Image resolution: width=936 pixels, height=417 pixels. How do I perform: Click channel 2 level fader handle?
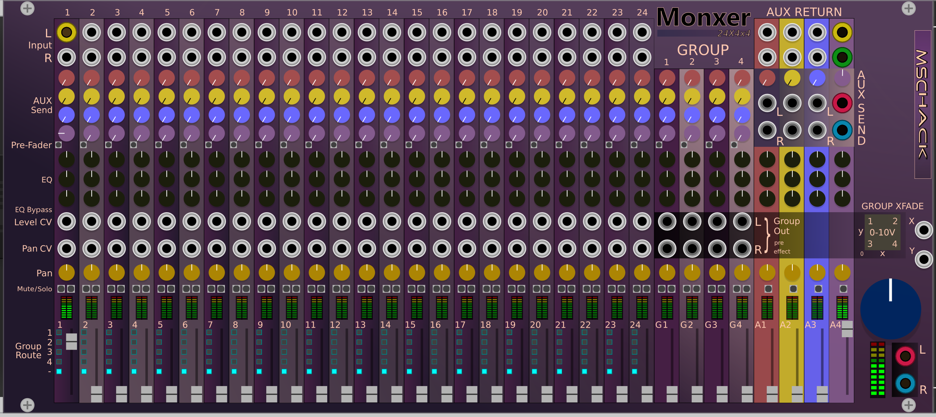96,394
